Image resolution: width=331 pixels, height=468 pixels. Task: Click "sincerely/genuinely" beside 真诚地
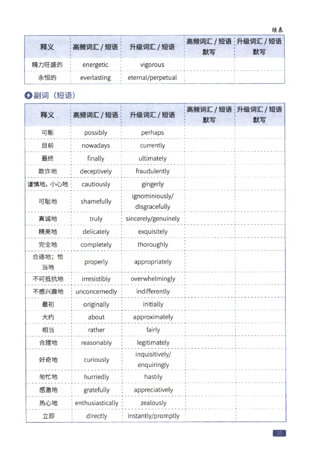[153, 218]
